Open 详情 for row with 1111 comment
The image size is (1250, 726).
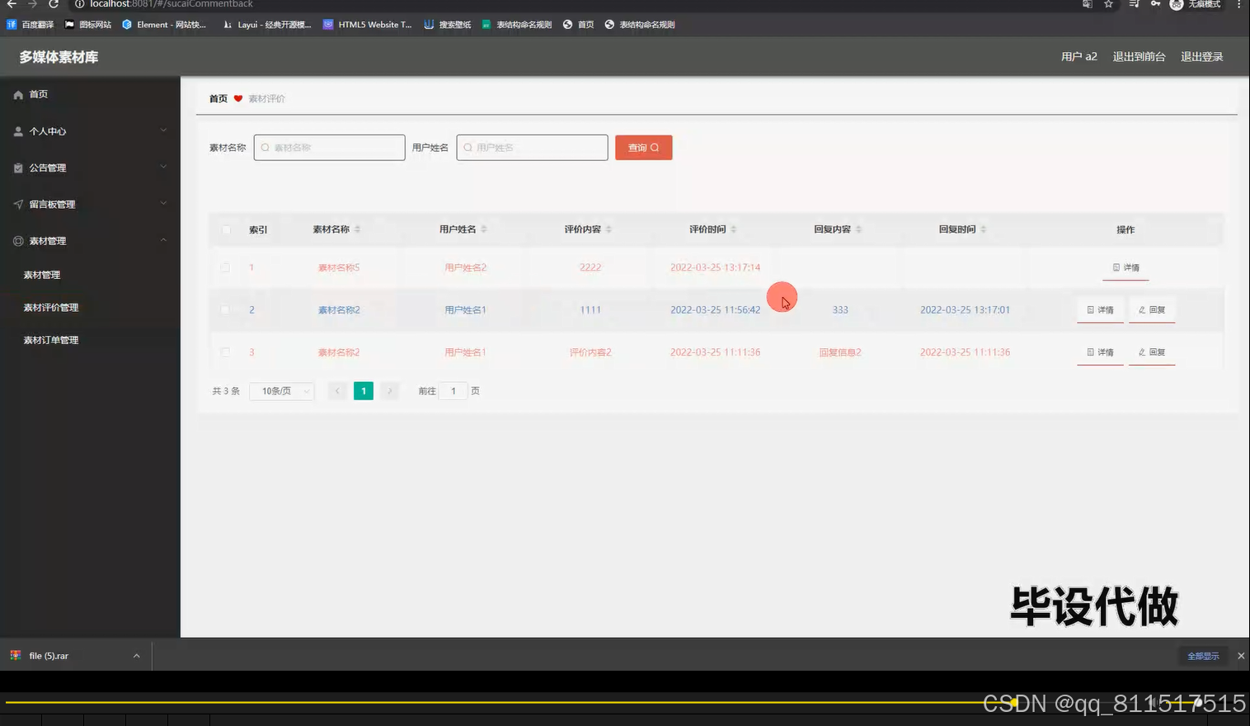1100,309
